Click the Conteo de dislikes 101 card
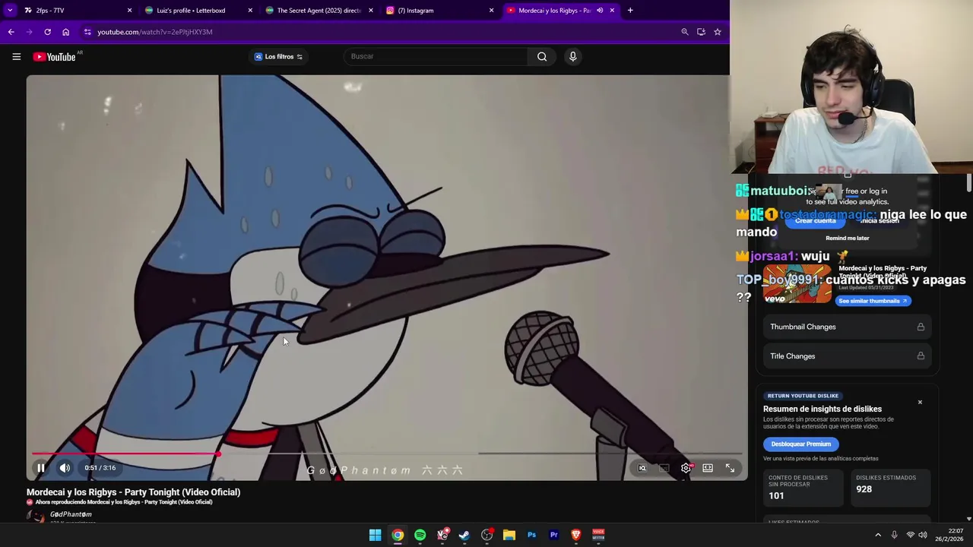Viewport: 973px width, 547px height. coord(803,487)
